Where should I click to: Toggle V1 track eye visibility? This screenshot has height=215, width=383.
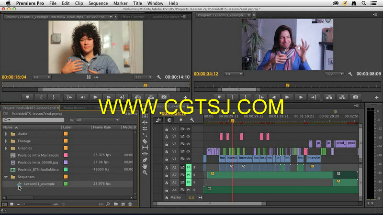coord(188,159)
